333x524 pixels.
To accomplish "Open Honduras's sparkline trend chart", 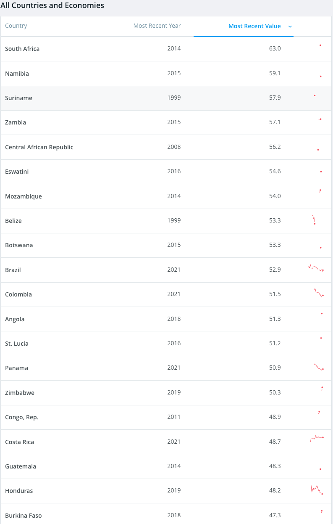I will [317, 490].
